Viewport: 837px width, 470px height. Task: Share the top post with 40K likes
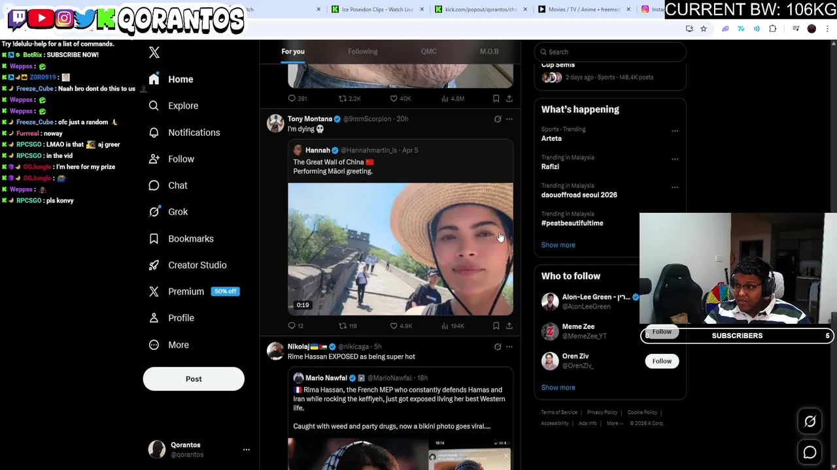(x=509, y=99)
